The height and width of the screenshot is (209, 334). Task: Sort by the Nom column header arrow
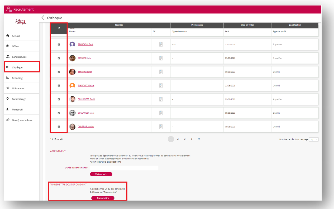[x=75, y=32]
